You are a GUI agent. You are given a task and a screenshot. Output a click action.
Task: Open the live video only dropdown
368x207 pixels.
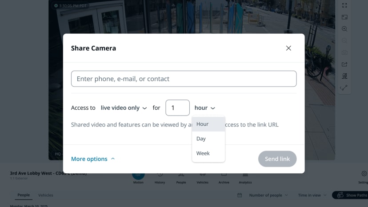click(124, 108)
